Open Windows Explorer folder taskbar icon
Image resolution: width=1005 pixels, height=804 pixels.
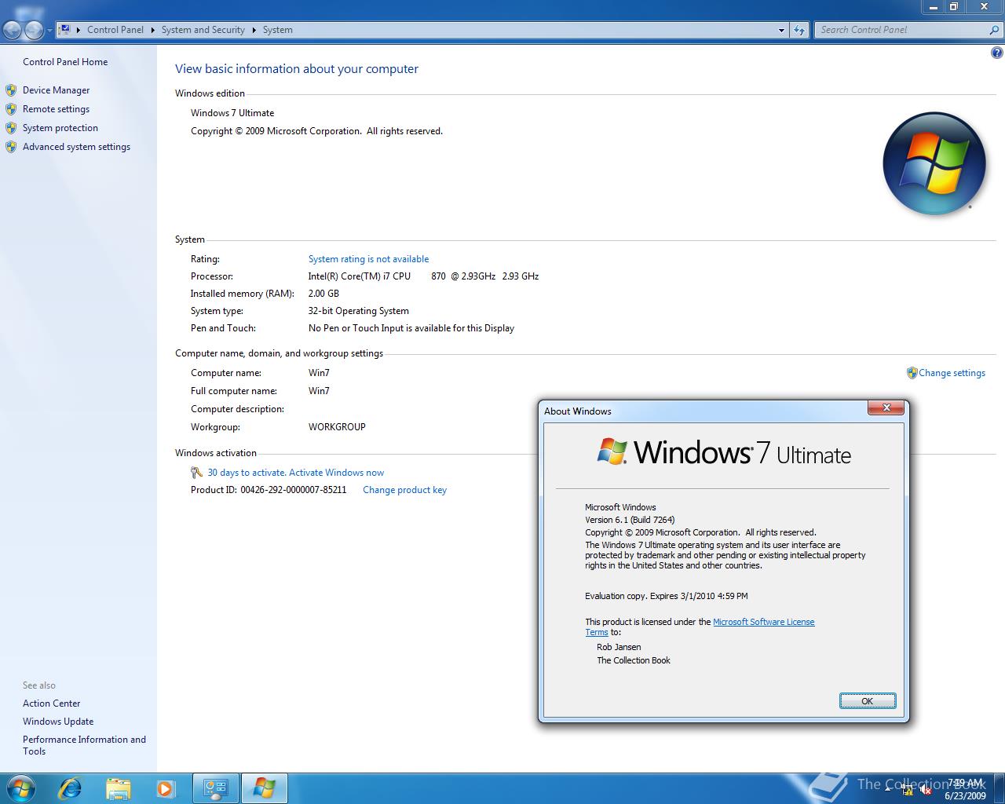(x=118, y=788)
